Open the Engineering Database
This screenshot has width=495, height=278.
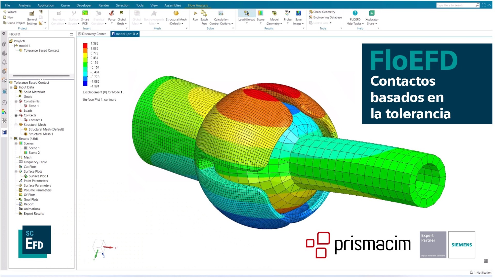coord(325,17)
